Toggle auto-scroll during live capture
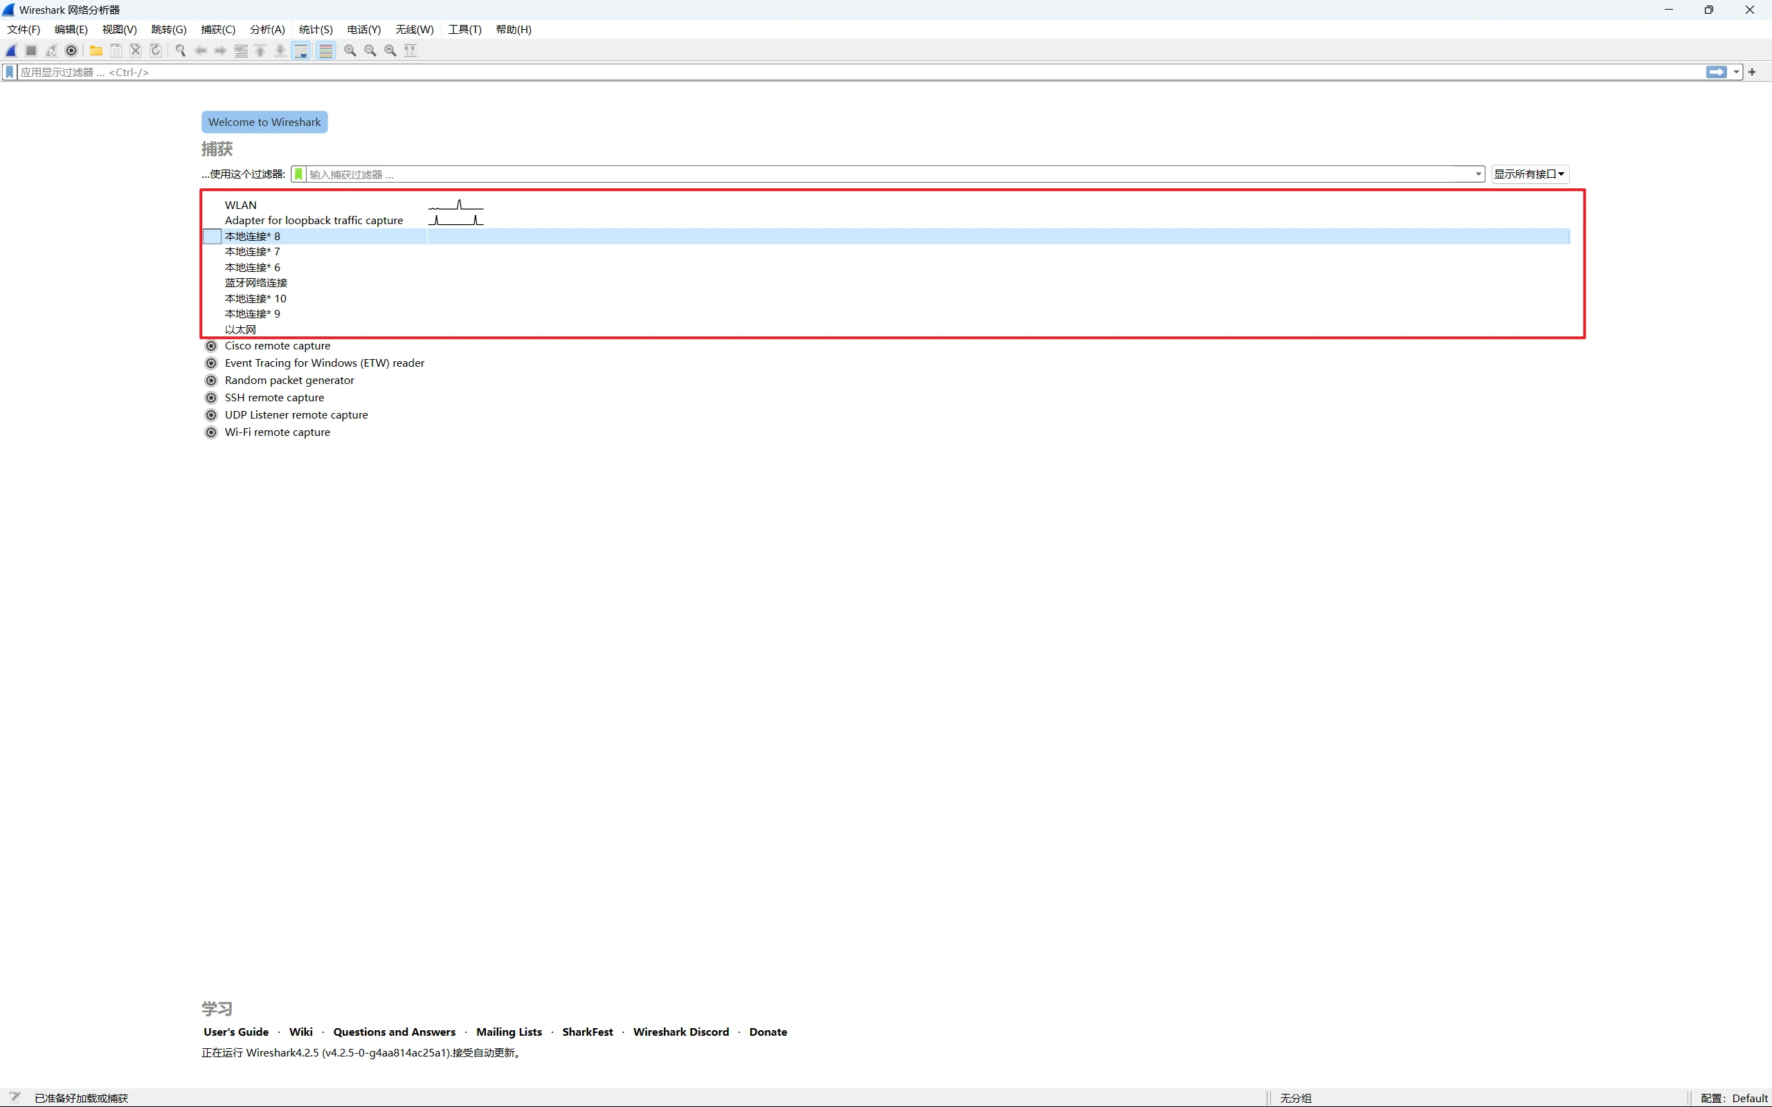 301,51
